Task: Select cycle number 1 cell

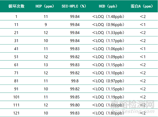Action: [16, 17]
